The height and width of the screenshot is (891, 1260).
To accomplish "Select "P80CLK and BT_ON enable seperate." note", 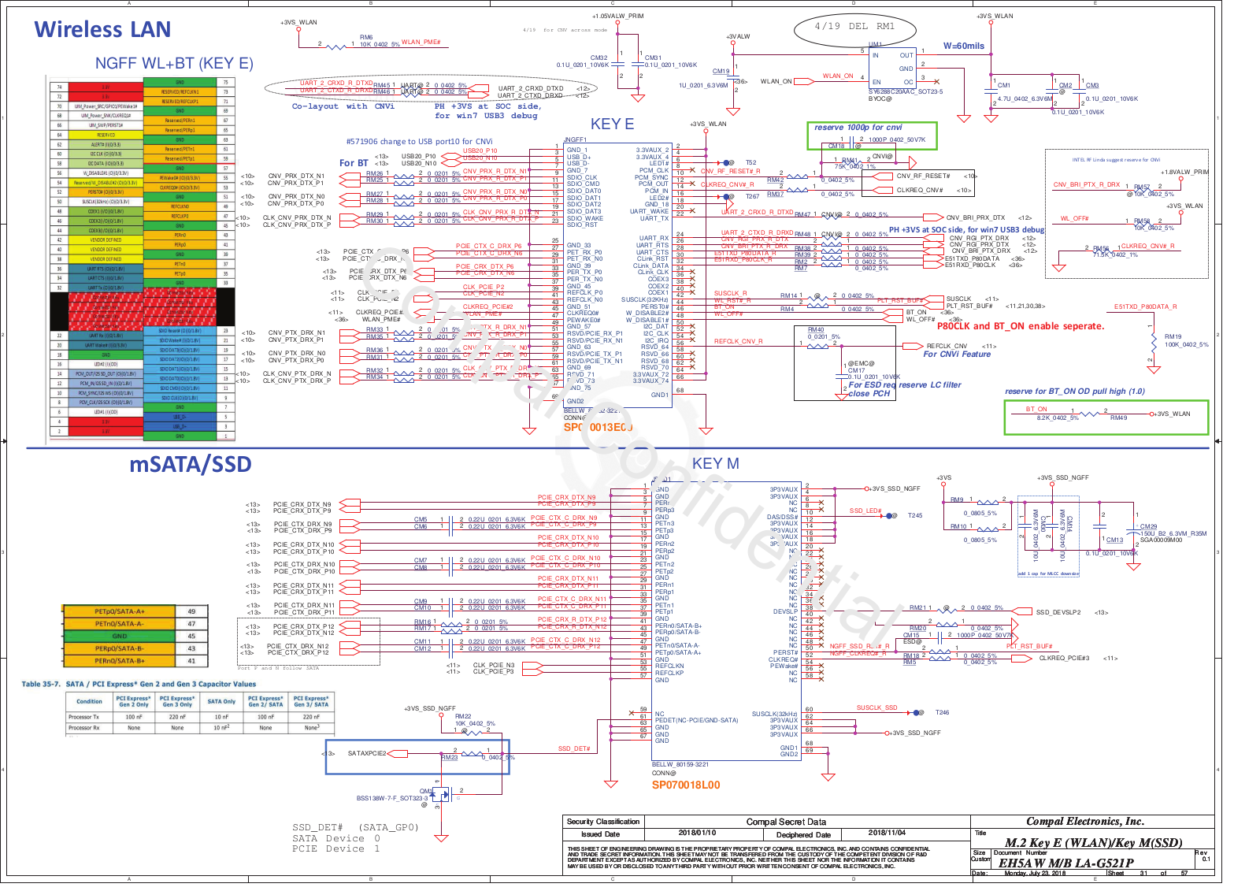I will click(x=1021, y=326).
